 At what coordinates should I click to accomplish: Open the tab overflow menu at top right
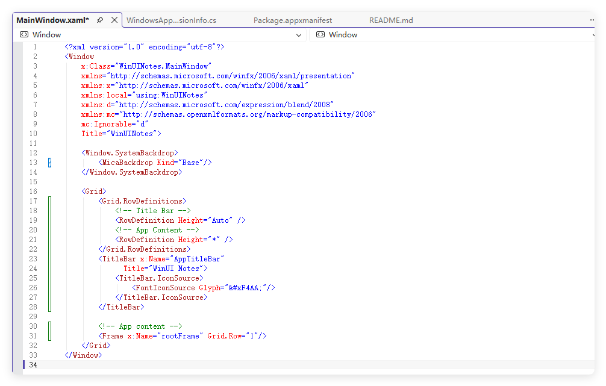(591, 20)
